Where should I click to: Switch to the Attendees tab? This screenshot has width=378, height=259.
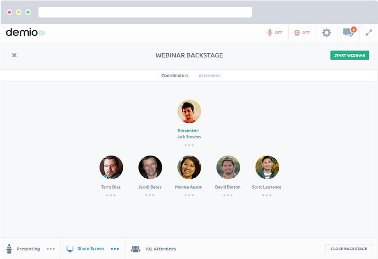(209, 76)
